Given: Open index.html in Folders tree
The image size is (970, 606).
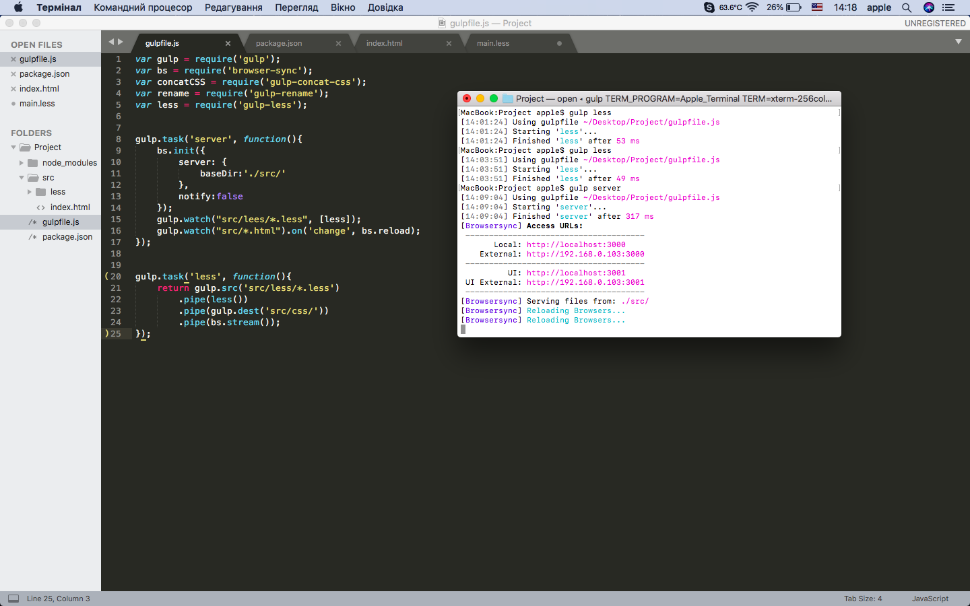Looking at the screenshot, I should click(x=70, y=207).
